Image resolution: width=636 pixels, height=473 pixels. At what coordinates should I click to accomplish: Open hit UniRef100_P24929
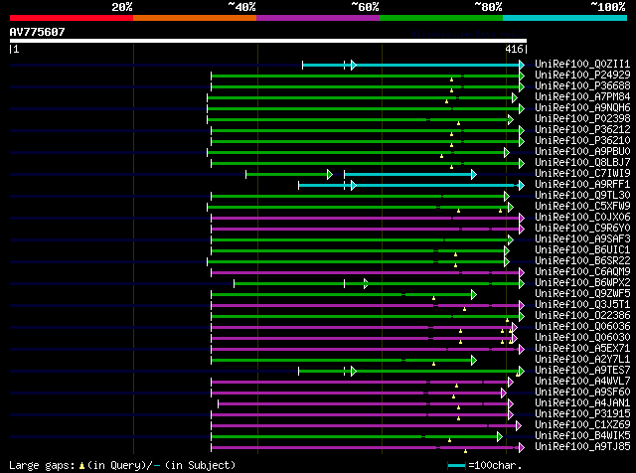(582, 76)
